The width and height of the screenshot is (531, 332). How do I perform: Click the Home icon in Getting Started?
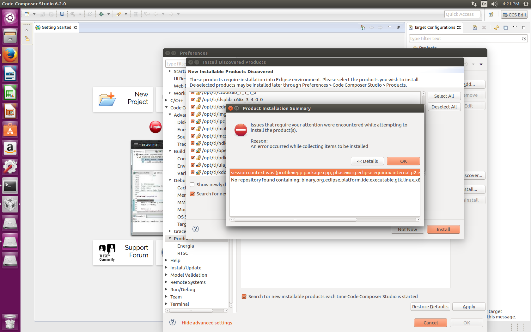[363, 28]
